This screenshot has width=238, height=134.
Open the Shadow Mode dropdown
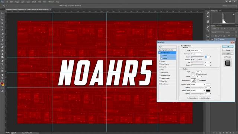(198, 90)
